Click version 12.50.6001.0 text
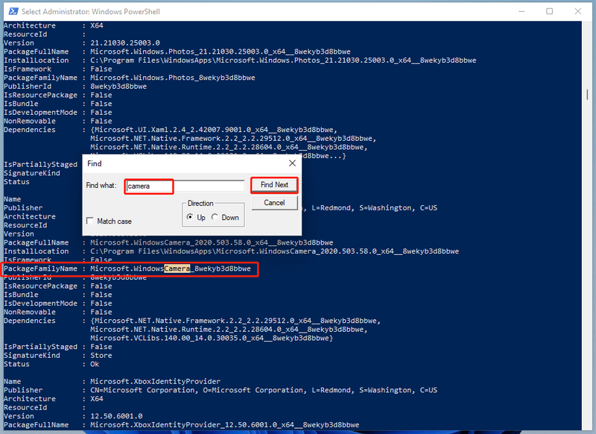596x434 pixels. 116,416
